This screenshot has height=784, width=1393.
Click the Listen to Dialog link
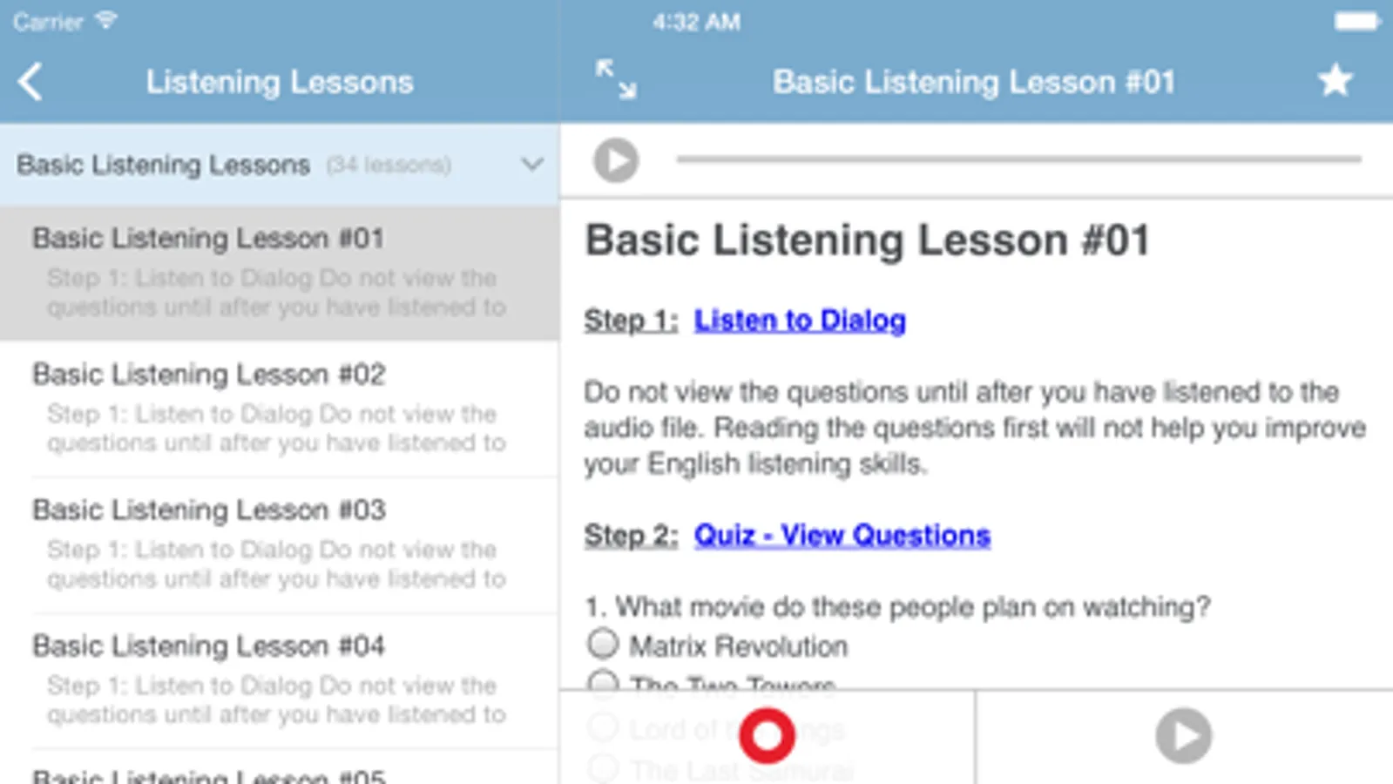(799, 321)
